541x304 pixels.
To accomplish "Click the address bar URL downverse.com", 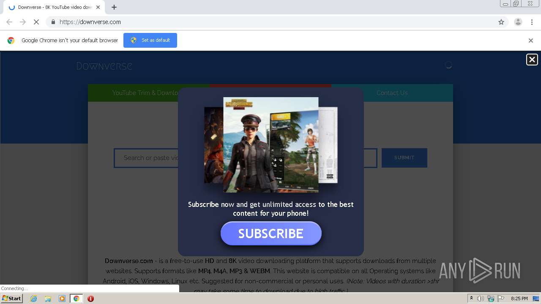I will pos(90,22).
